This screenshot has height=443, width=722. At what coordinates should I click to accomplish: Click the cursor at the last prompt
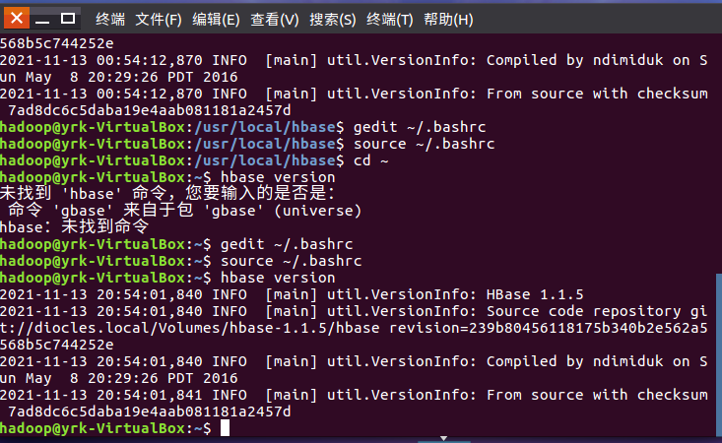click(226, 428)
